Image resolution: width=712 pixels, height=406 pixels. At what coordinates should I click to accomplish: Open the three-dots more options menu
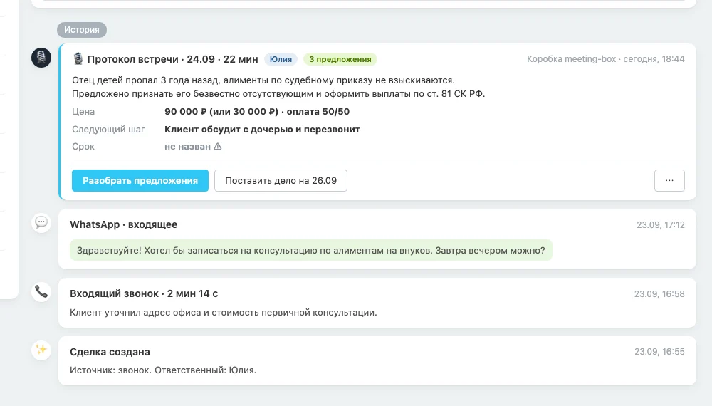669,180
